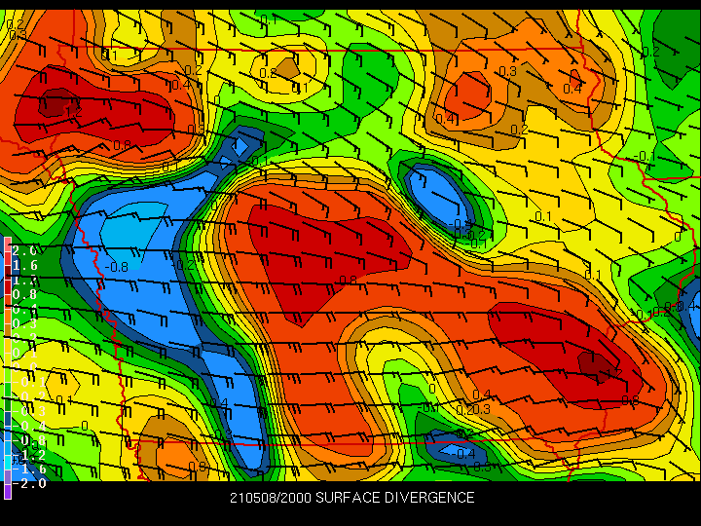Click the 2.0 value on the color legend
701x526 pixels.
(23, 250)
